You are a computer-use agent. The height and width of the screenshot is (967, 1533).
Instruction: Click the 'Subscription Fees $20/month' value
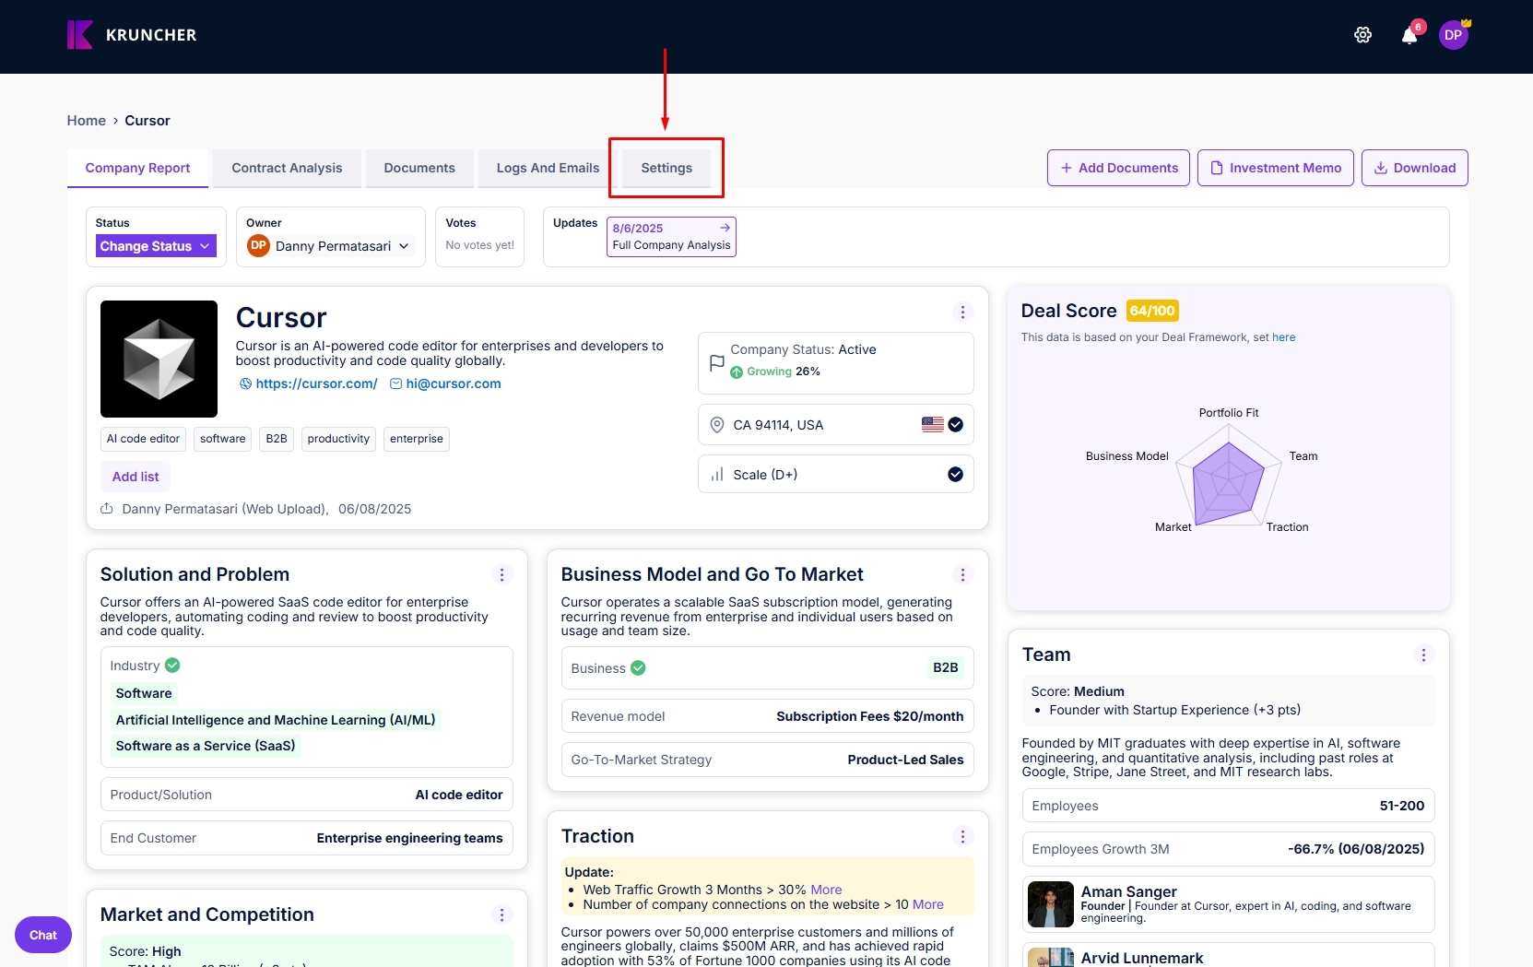[x=869, y=716]
